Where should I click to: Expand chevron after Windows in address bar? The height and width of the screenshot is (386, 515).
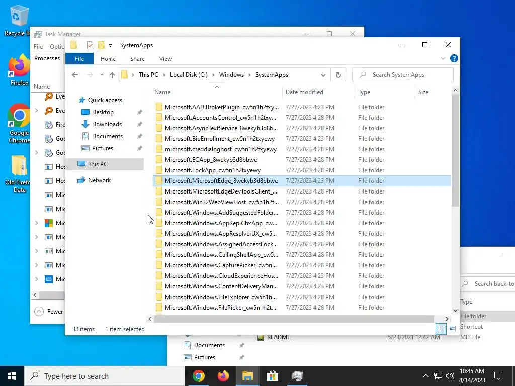coord(249,75)
